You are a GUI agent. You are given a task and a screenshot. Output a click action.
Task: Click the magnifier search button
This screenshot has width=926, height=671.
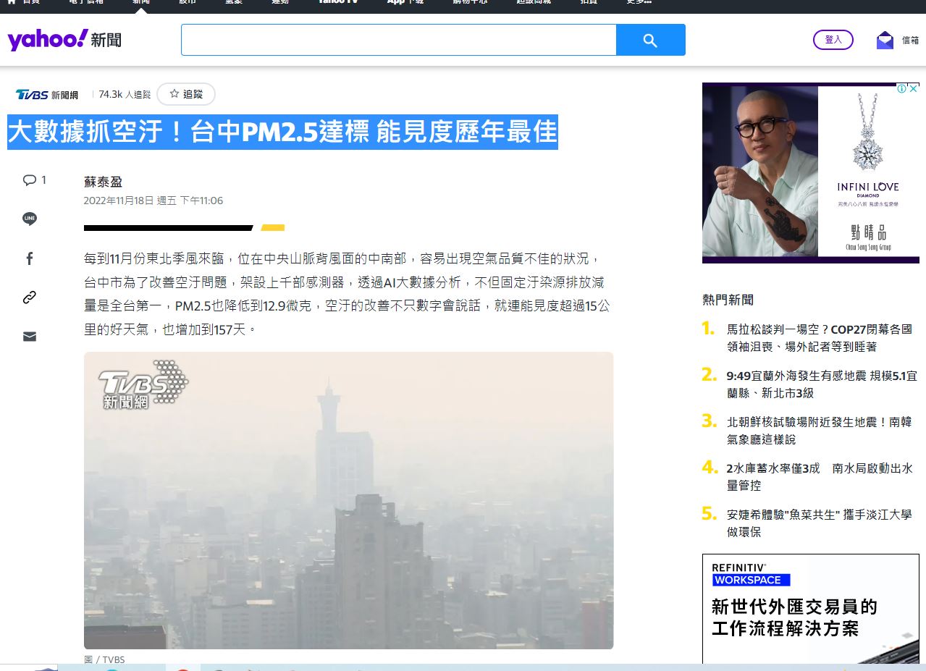[x=650, y=40]
